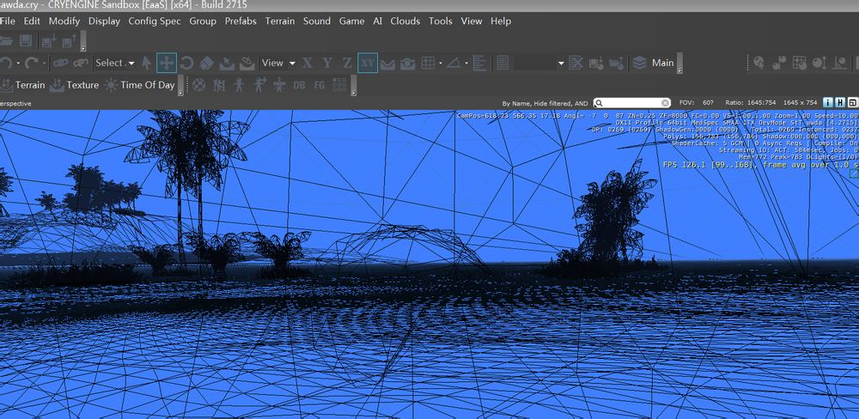Click the ruler measurement icon
Viewport: 859px width, 419px height.
480,63
